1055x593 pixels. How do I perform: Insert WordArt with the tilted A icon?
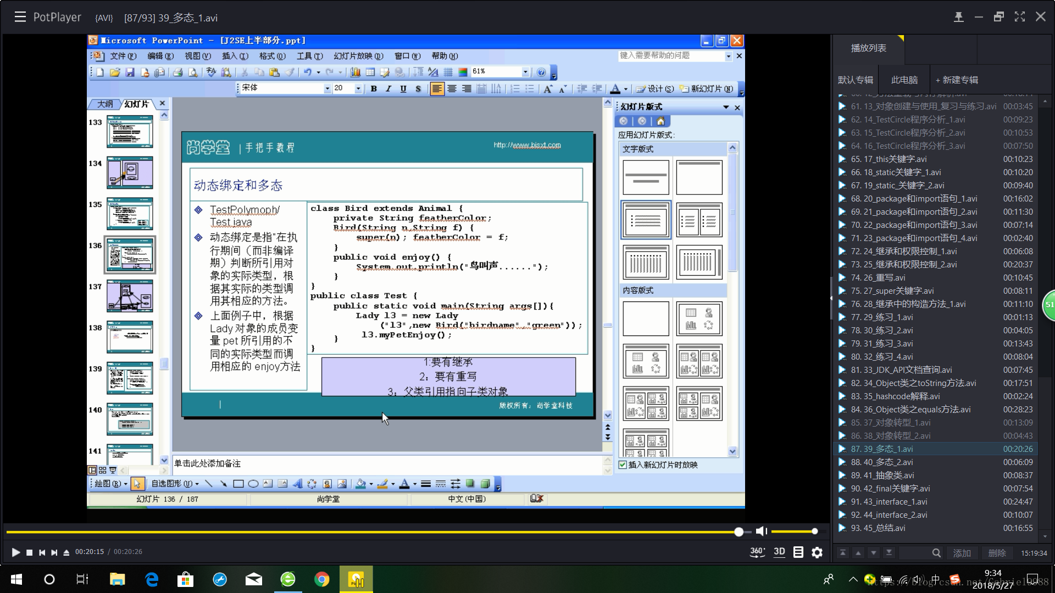297,484
